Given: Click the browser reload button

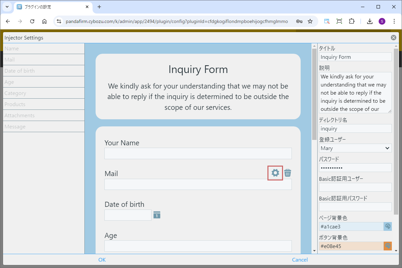Looking at the screenshot, I should tap(32, 21).
